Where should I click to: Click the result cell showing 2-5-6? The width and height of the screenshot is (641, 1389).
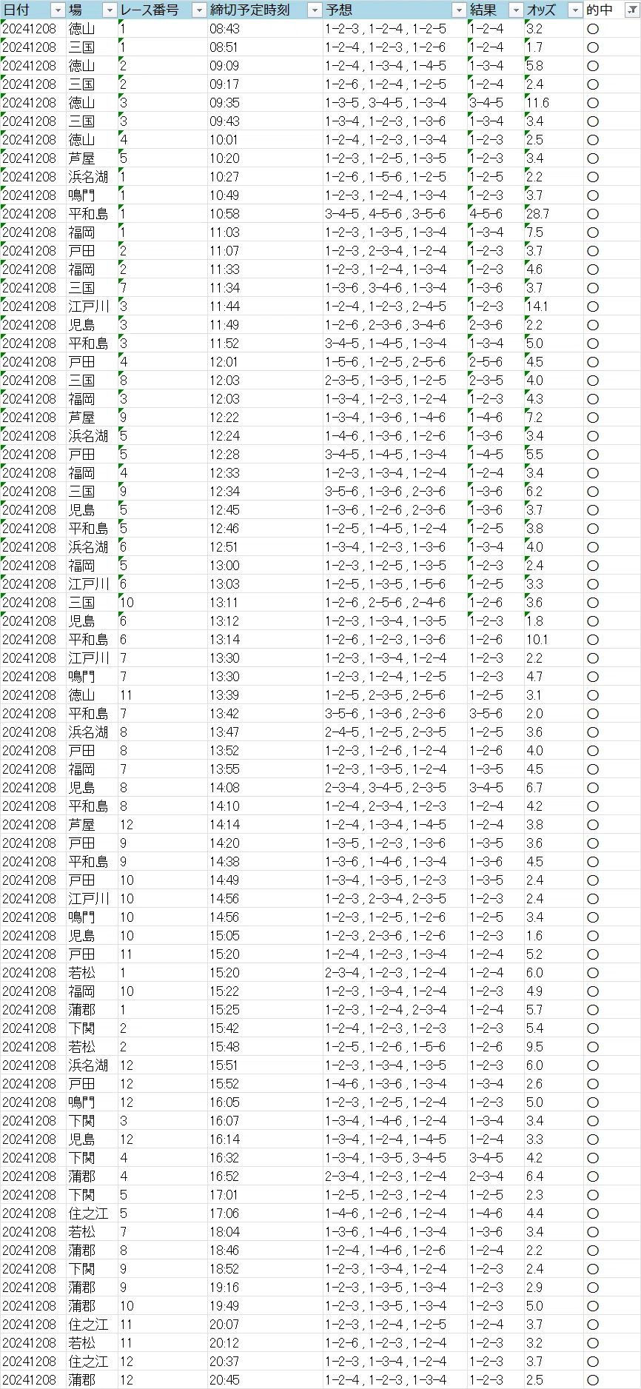496,362
